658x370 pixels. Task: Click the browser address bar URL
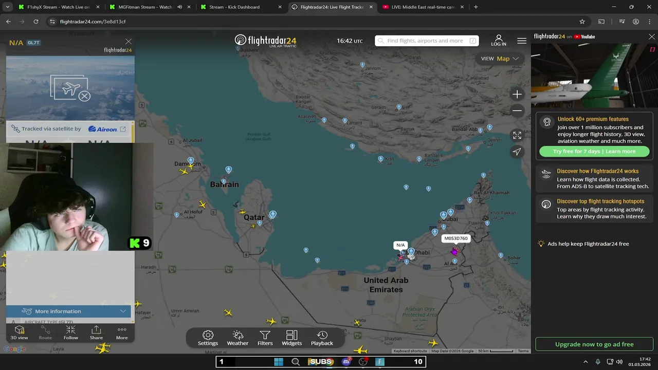pos(93,22)
